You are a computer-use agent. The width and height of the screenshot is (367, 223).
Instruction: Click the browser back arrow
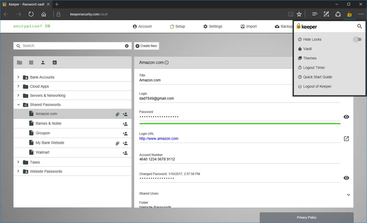click(6, 14)
